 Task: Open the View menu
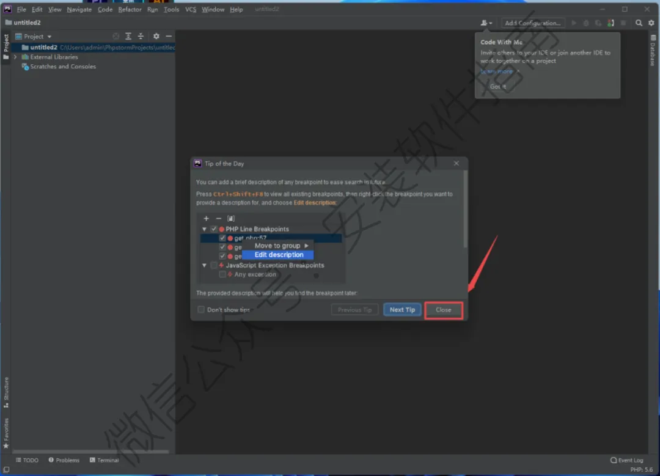(x=55, y=9)
